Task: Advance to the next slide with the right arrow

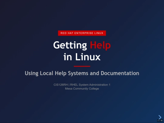Action: (160, 117)
